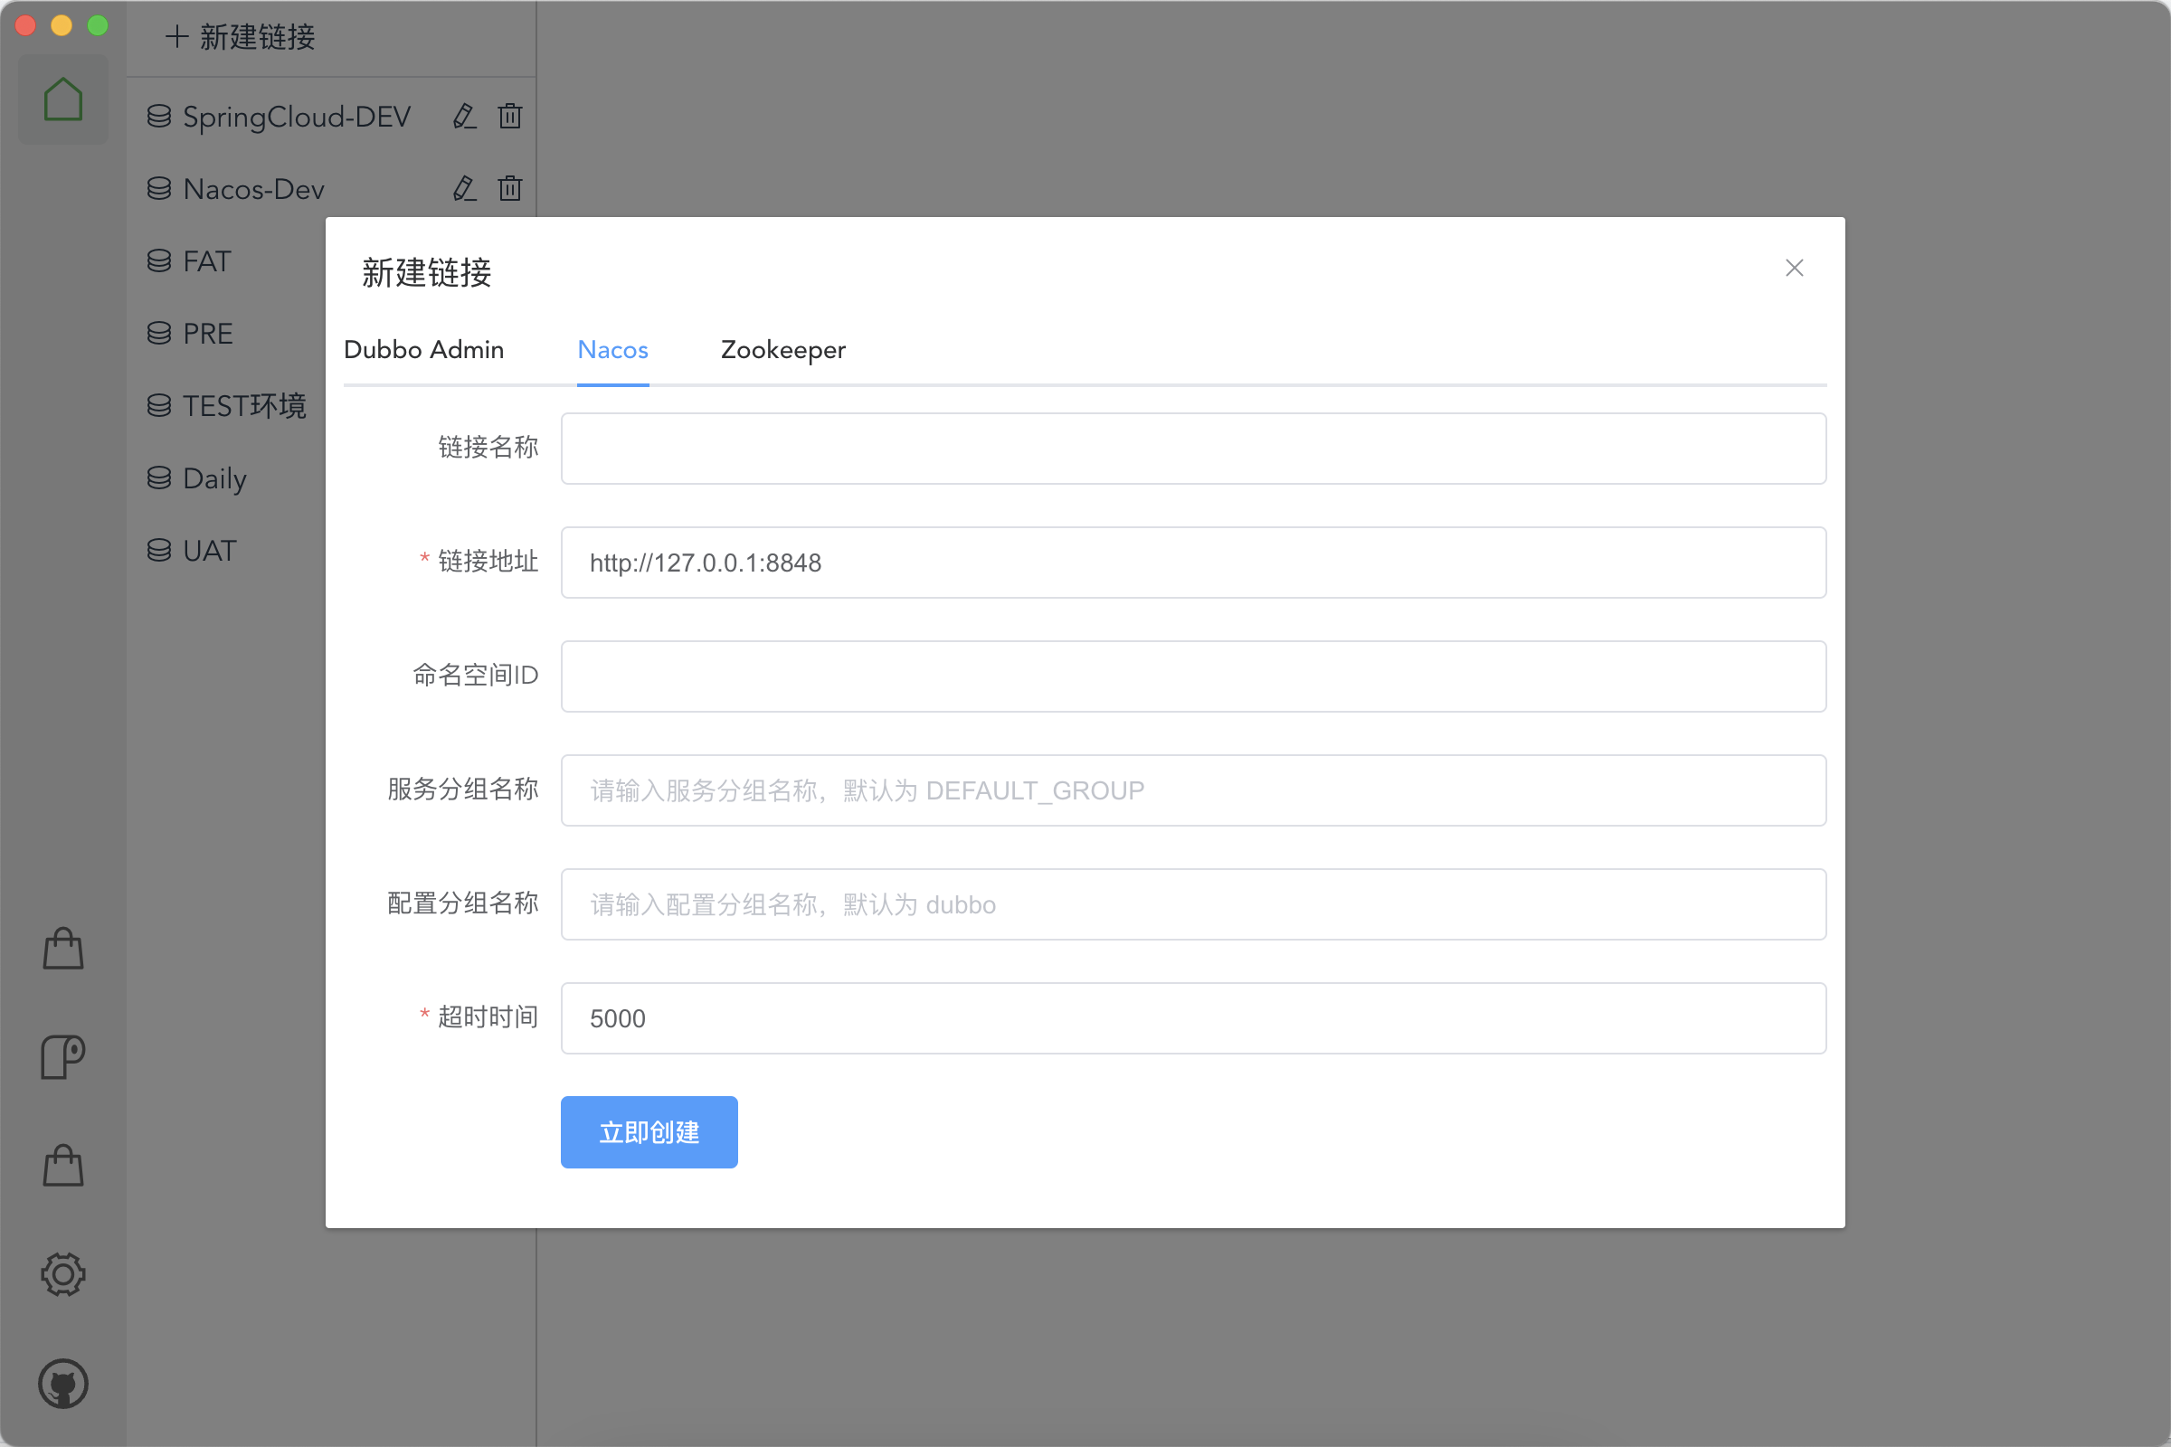This screenshot has height=1447, width=2171.
Task: Focus the 链接名称 input field
Action: point(1192,449)
